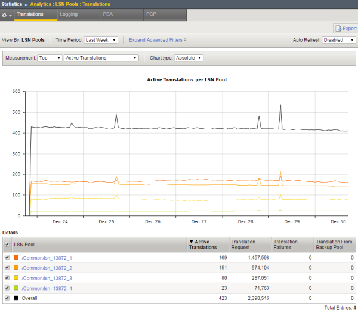Uncheck the Overall row checkbox
358x312 pixels.
pyautogui.click(x=7, y=298)
